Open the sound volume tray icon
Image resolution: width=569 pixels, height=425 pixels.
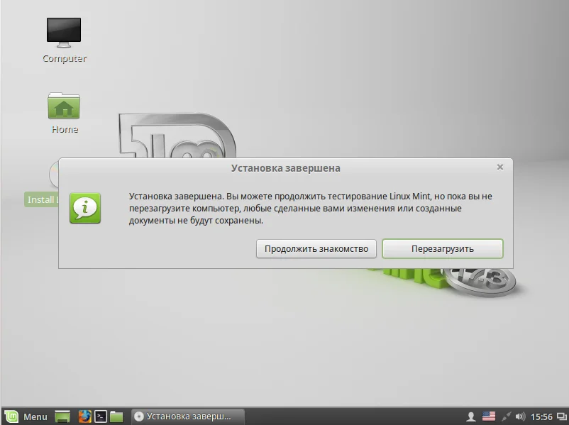pos(520,416)
